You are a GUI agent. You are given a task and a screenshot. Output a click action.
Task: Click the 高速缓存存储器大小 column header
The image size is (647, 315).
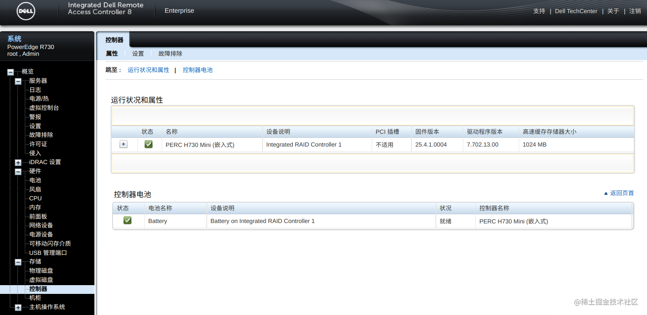point(549,131)
